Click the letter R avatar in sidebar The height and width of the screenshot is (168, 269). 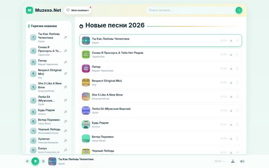33,74
